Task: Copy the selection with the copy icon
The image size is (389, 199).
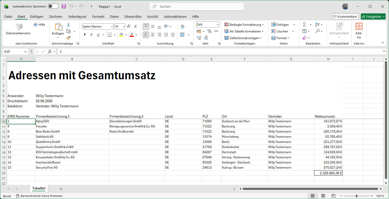Action: 68,31
